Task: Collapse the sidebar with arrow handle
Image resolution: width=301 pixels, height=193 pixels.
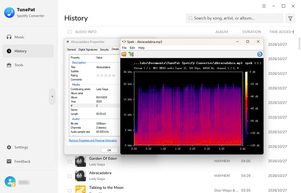Action: click(x=52, y=96)
